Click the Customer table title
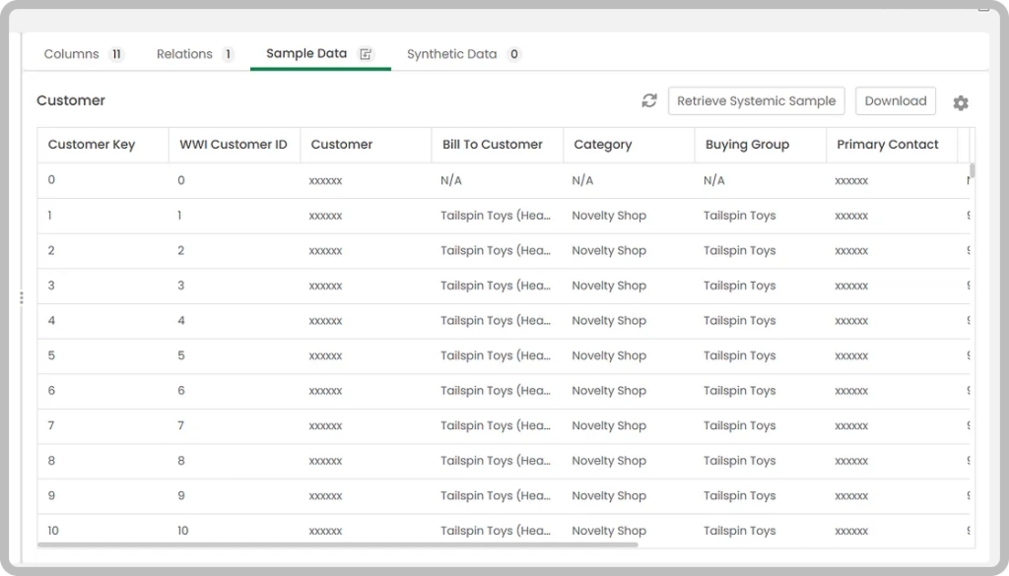Image resolution: width=1009 pixels, height=576 pixels. click(x=71, y=100)
